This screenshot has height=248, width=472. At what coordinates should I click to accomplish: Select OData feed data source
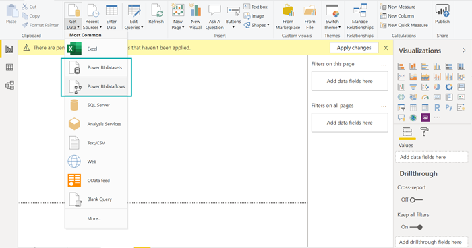click(x=96, y=181)
